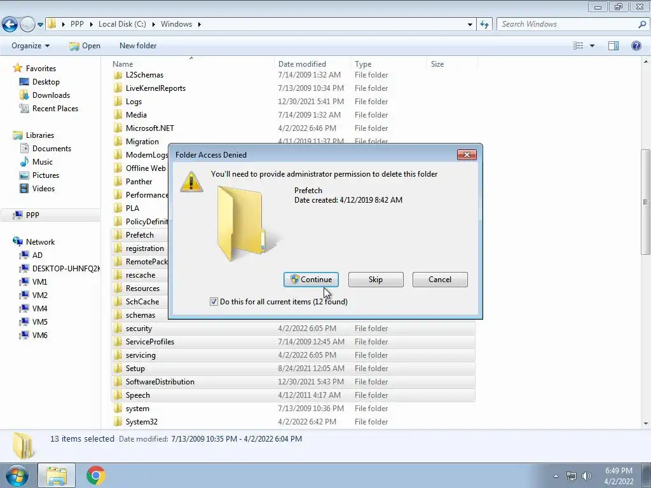This screenshot has height=488, width=651.
Task: Launch Google Chrome from taskbar
Action: click(96, 475)
